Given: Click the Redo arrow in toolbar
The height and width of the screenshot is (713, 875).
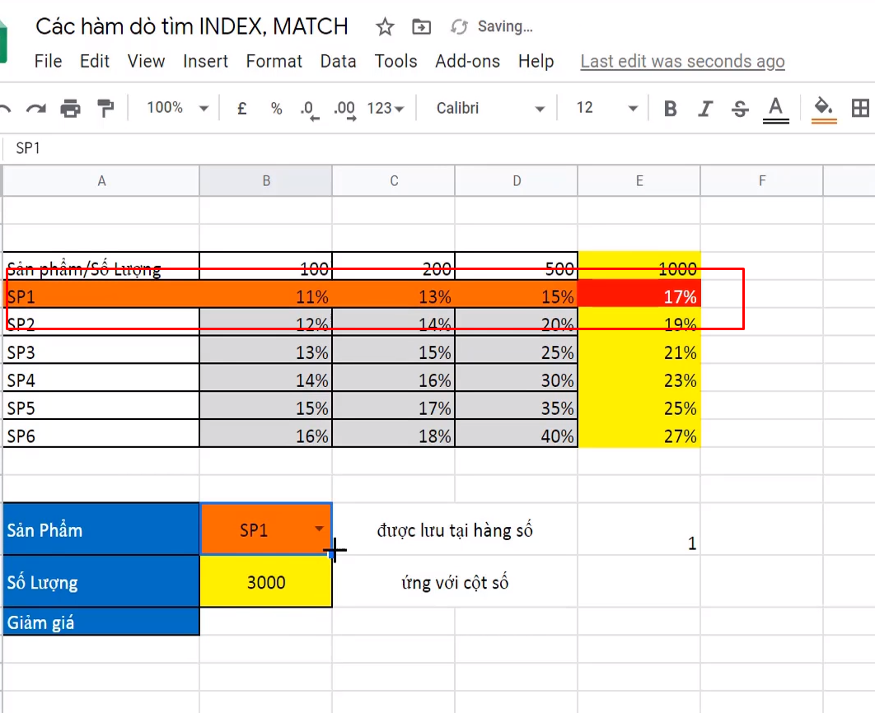Looking at the screenshot, I should (36, 108).
